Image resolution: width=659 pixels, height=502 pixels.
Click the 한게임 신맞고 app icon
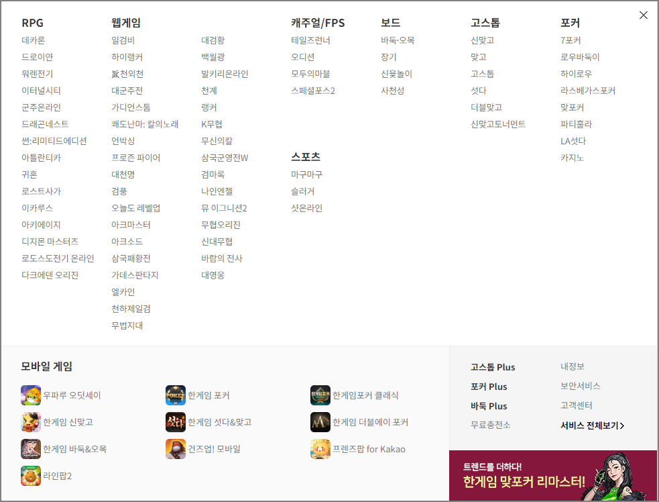click(31, 422)
